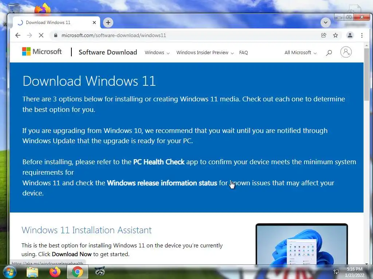Click the scrollbar down arrow
This screenshot has width=373, height=279.
(x=366, y=263)
